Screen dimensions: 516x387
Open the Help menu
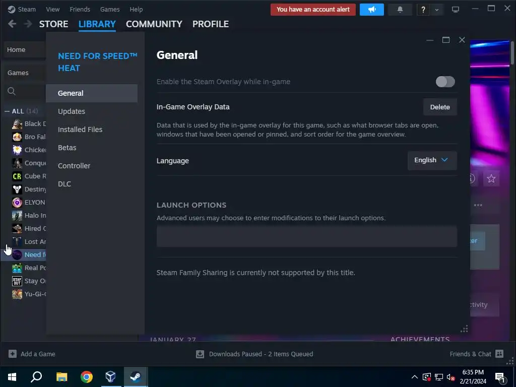click(136, 9)
